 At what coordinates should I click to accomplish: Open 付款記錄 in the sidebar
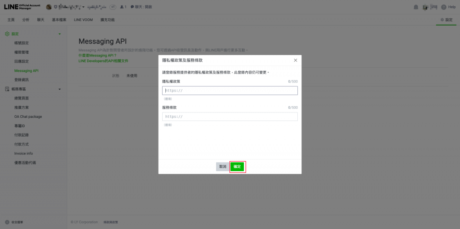[22, 135]
